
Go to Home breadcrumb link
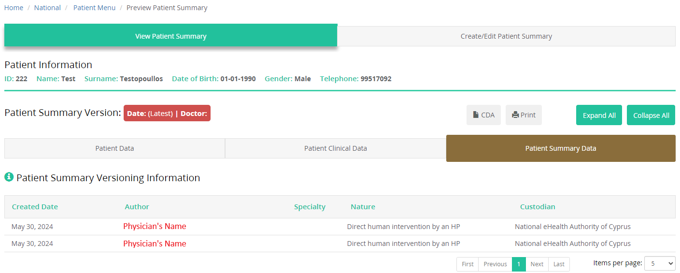(x=14, y=8)
